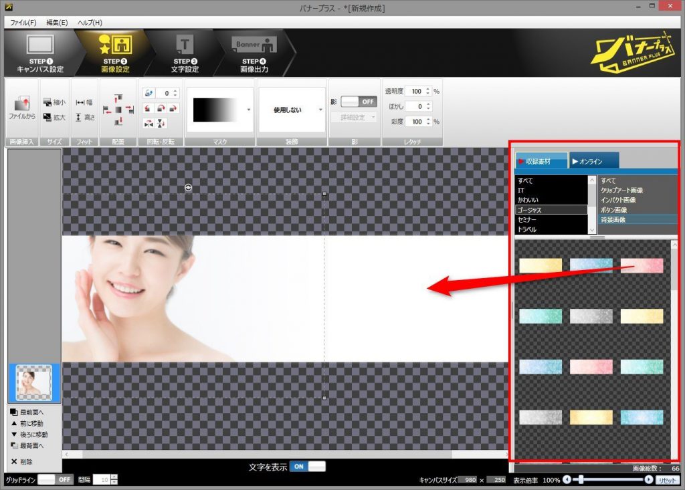Select 背景画像 material type
The width and height of the screenshot is (685, 490).
(638, 220)
